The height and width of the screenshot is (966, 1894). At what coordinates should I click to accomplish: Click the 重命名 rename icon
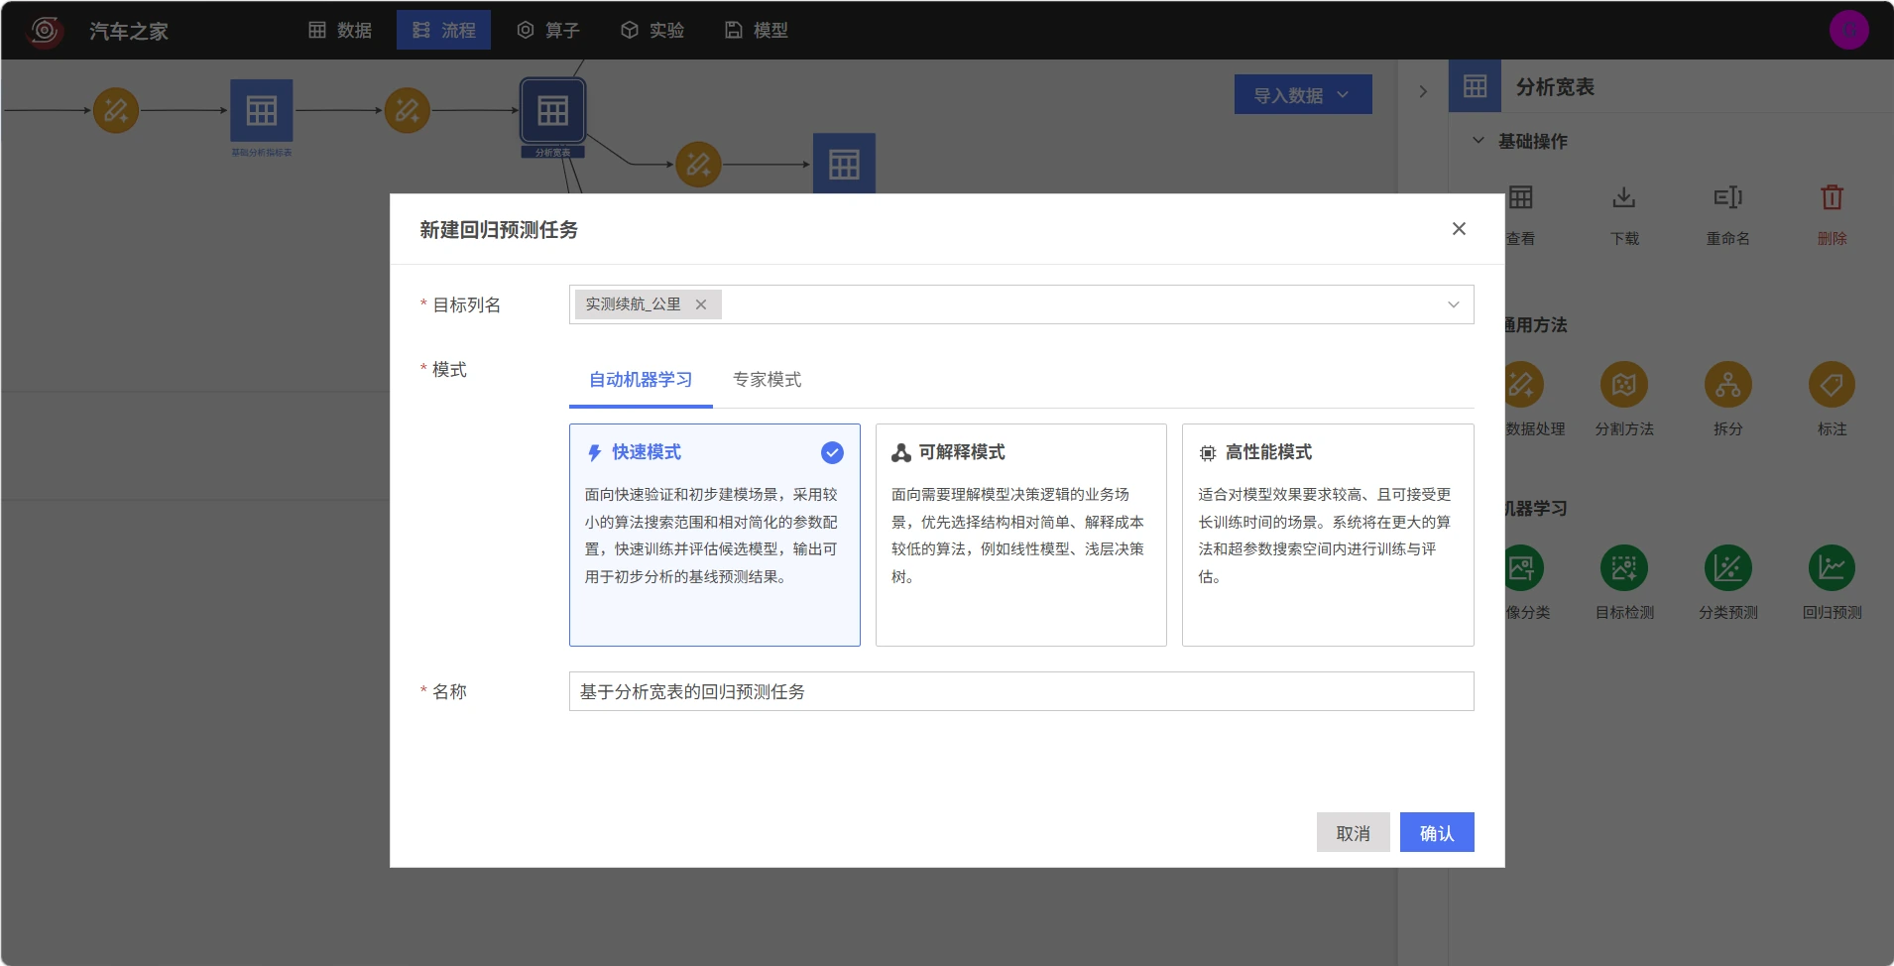(x=1728, y=197)
